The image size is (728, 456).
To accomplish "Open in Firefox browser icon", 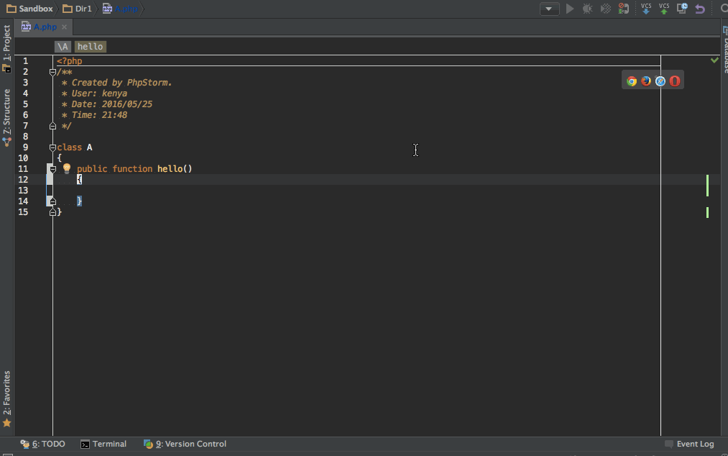I will click(646, 81).
